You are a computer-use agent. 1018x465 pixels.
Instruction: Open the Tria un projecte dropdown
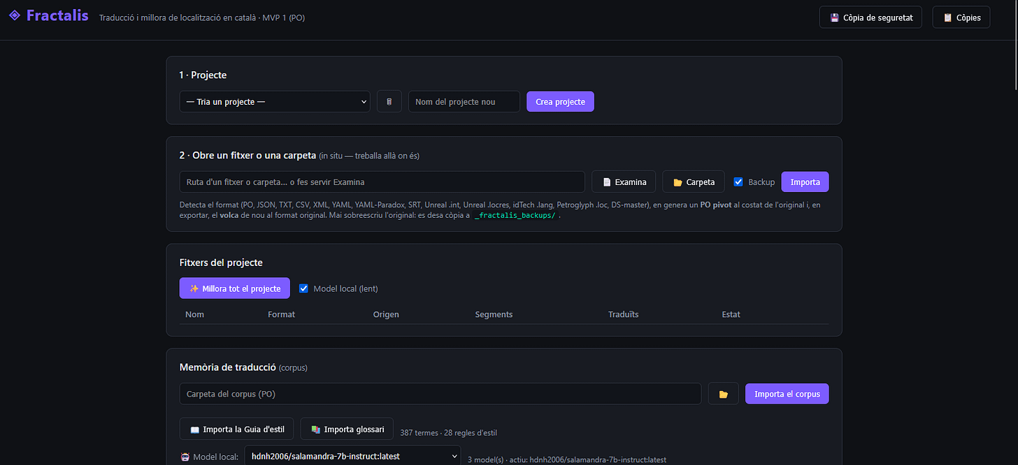(275, 101)
